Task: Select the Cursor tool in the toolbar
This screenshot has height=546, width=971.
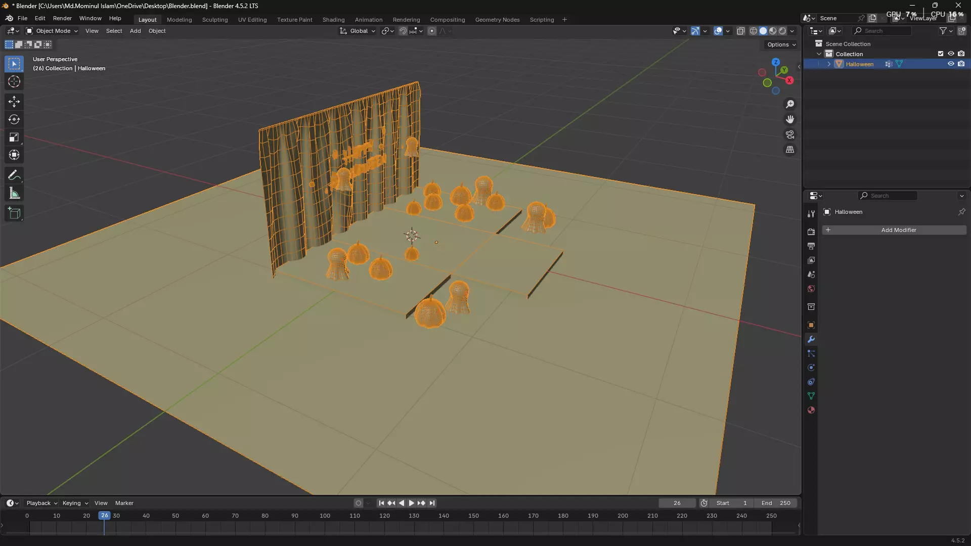Action: (14, 81)
